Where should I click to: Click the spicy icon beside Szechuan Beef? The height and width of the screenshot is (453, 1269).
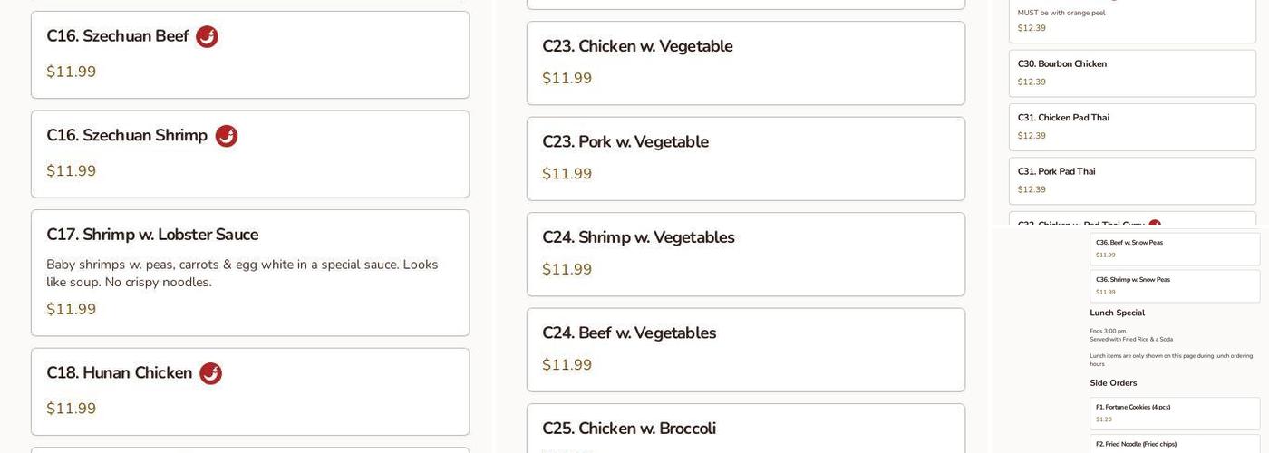click(x=207, y=37)
